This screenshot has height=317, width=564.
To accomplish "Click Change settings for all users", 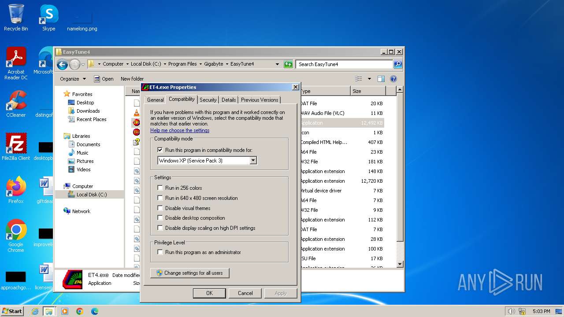I will [190, 273].
